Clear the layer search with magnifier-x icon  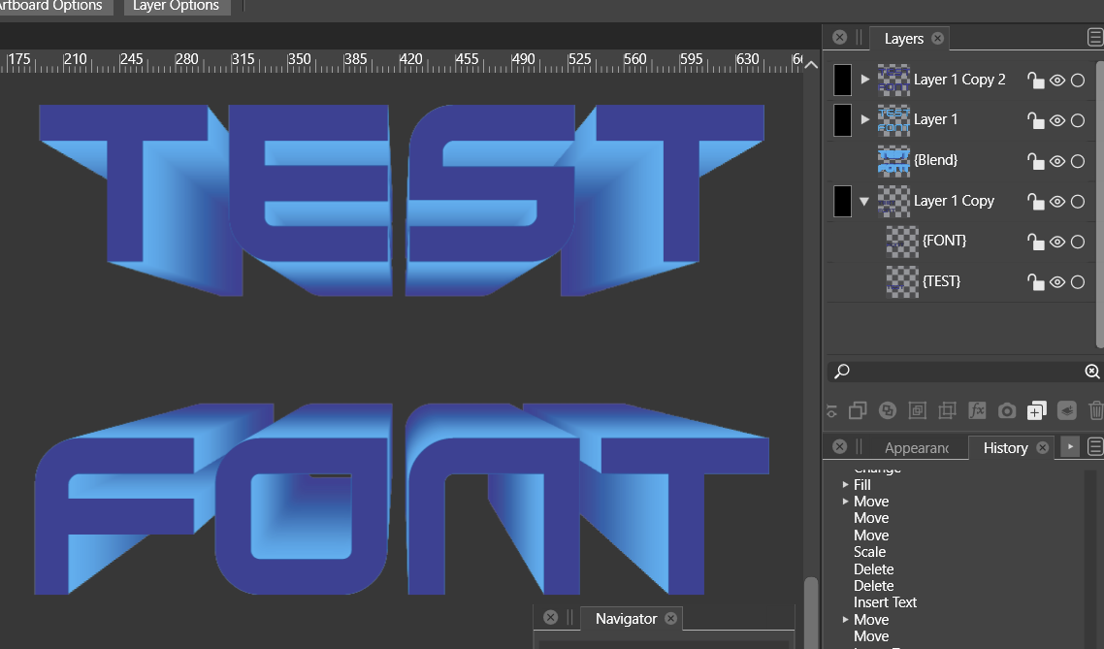[1091, 372]
